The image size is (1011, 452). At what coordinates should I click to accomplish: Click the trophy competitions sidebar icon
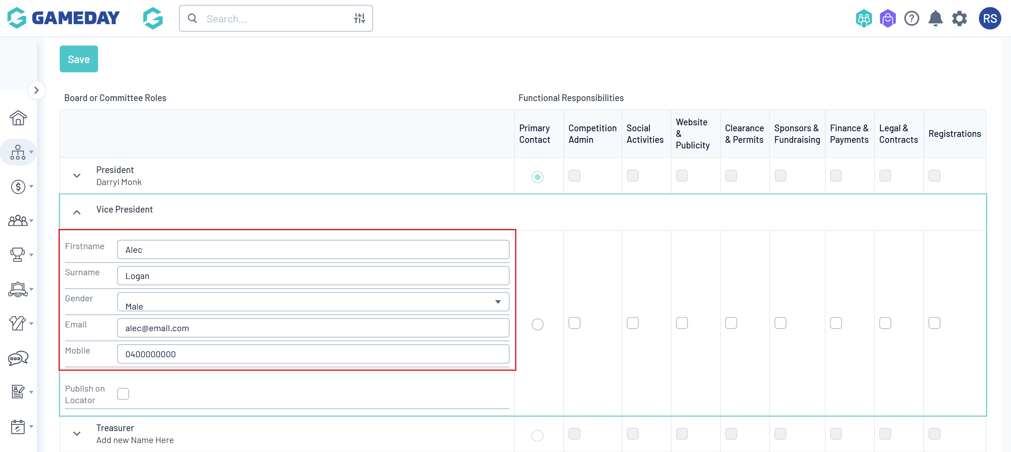point(18,255)
